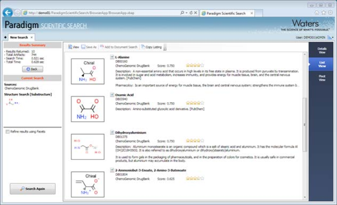Click Copy Listing in the toolbar
The height and width of the screenshot is (205, 337).
pos(151,47)
